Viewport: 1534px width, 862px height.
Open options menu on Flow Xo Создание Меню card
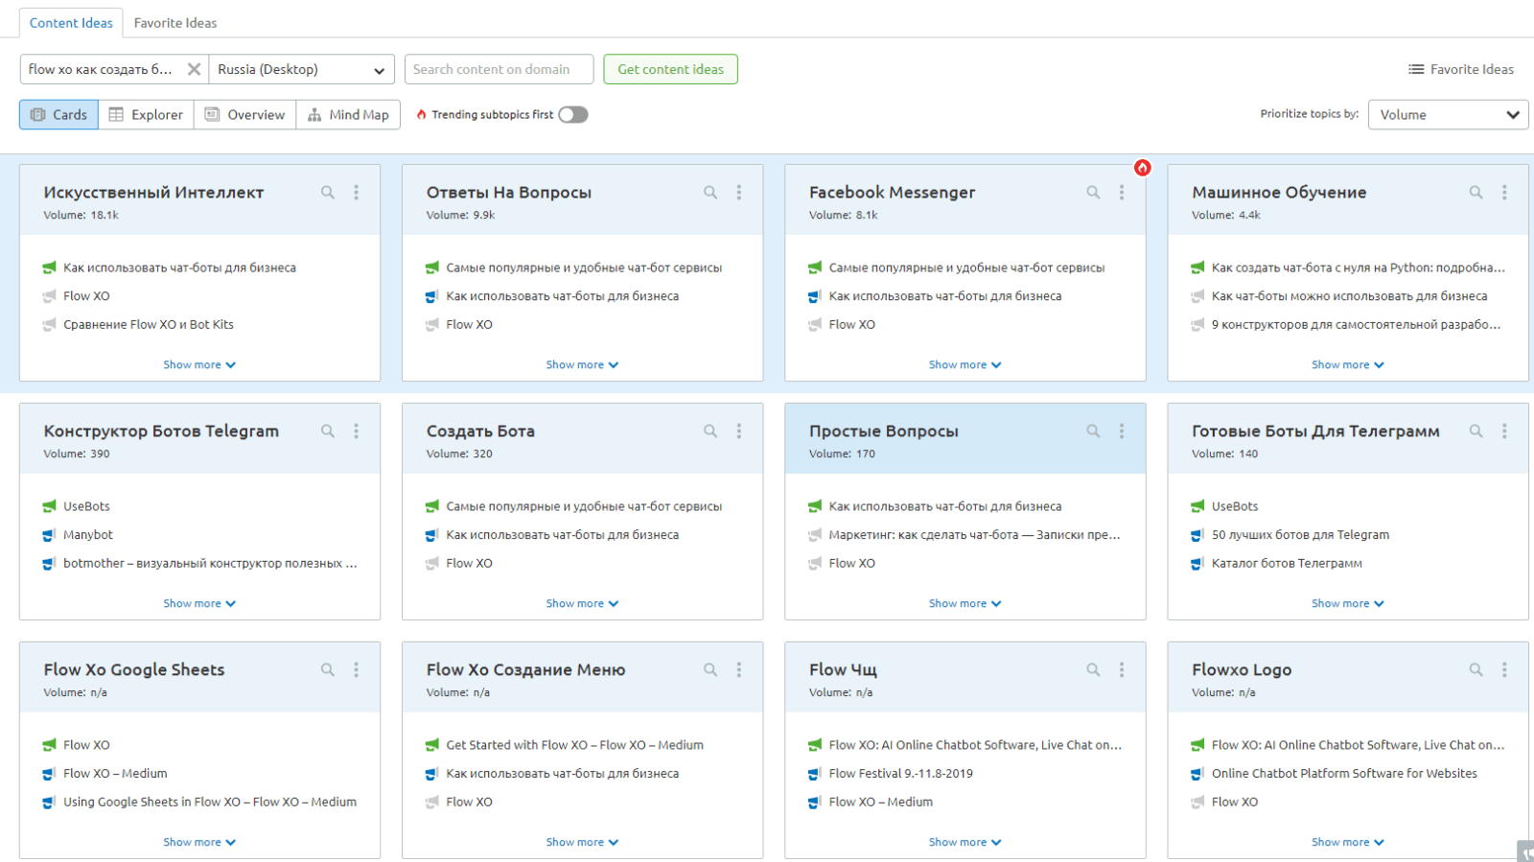pos(739,670)
